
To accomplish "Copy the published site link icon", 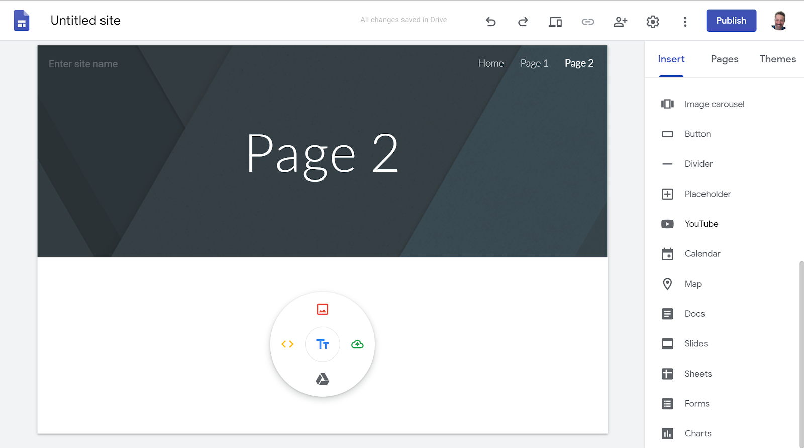I will [588, 22].
